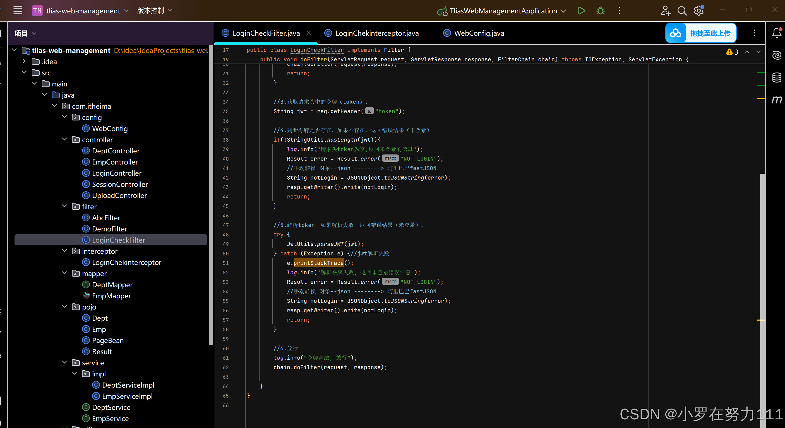Expand the .idea folder
This screenshot has width=785, height=428.
tap(24, 62)
